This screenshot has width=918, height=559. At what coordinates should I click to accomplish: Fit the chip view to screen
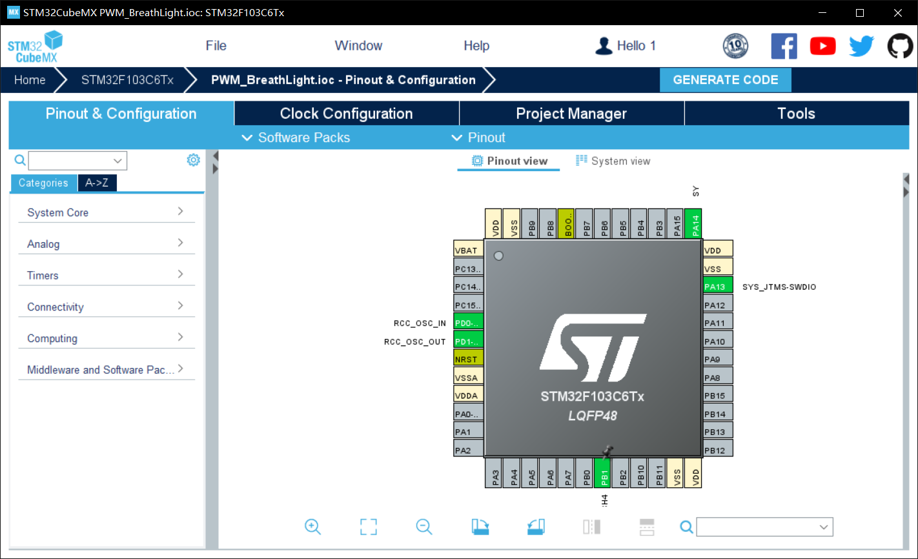[368, 527]
